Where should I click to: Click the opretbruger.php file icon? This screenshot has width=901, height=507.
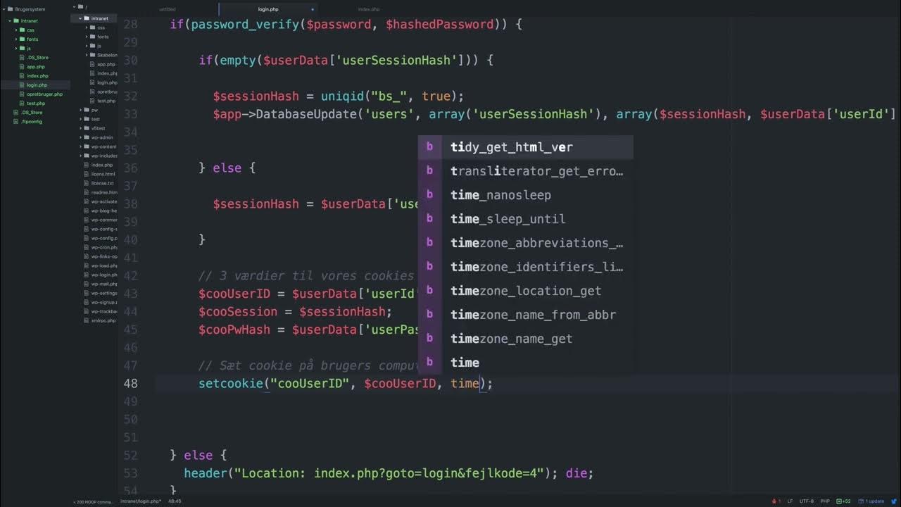22,94
